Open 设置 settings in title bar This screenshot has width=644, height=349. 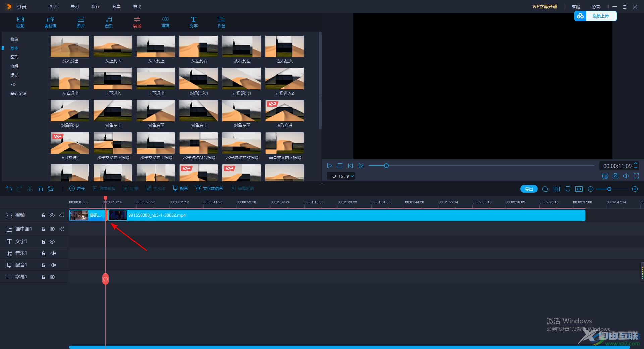click(596, 7)
